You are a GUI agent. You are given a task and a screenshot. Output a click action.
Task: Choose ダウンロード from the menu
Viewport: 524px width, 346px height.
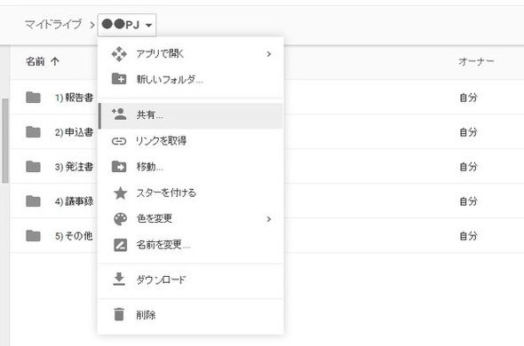click(x=190, y=279)
